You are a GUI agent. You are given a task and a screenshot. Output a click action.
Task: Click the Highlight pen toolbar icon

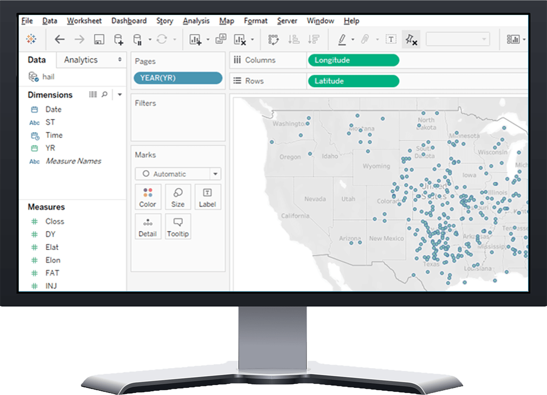(x=342, y=39)
